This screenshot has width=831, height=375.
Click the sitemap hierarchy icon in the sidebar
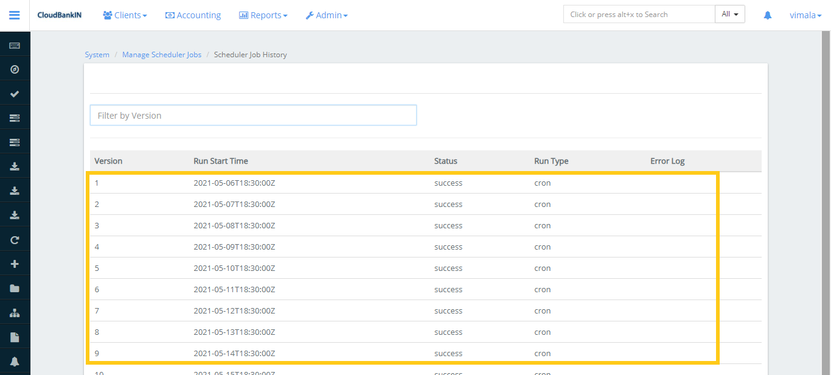tap(15, 313)
